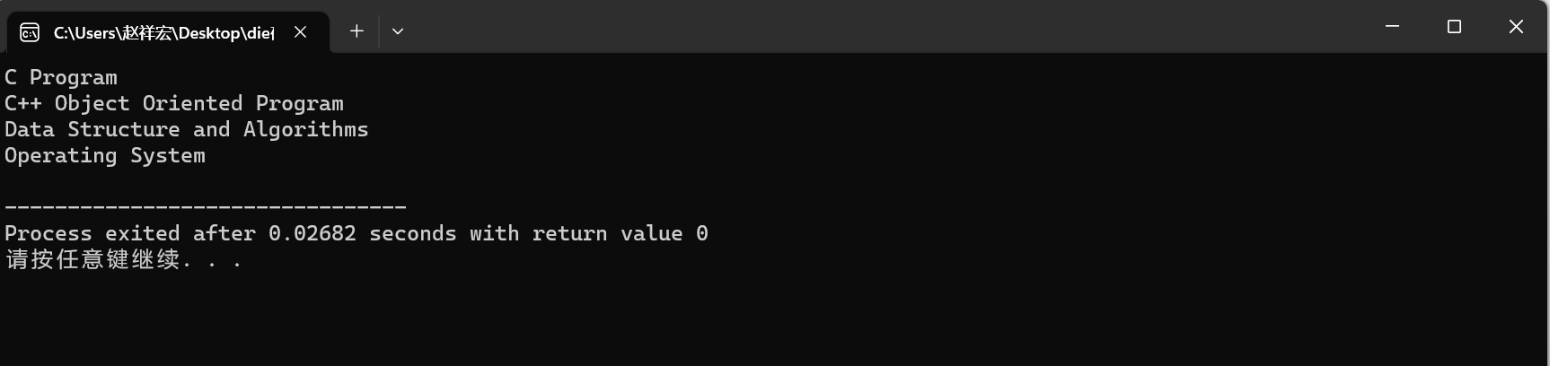Click the "return value 0" text

621,234
